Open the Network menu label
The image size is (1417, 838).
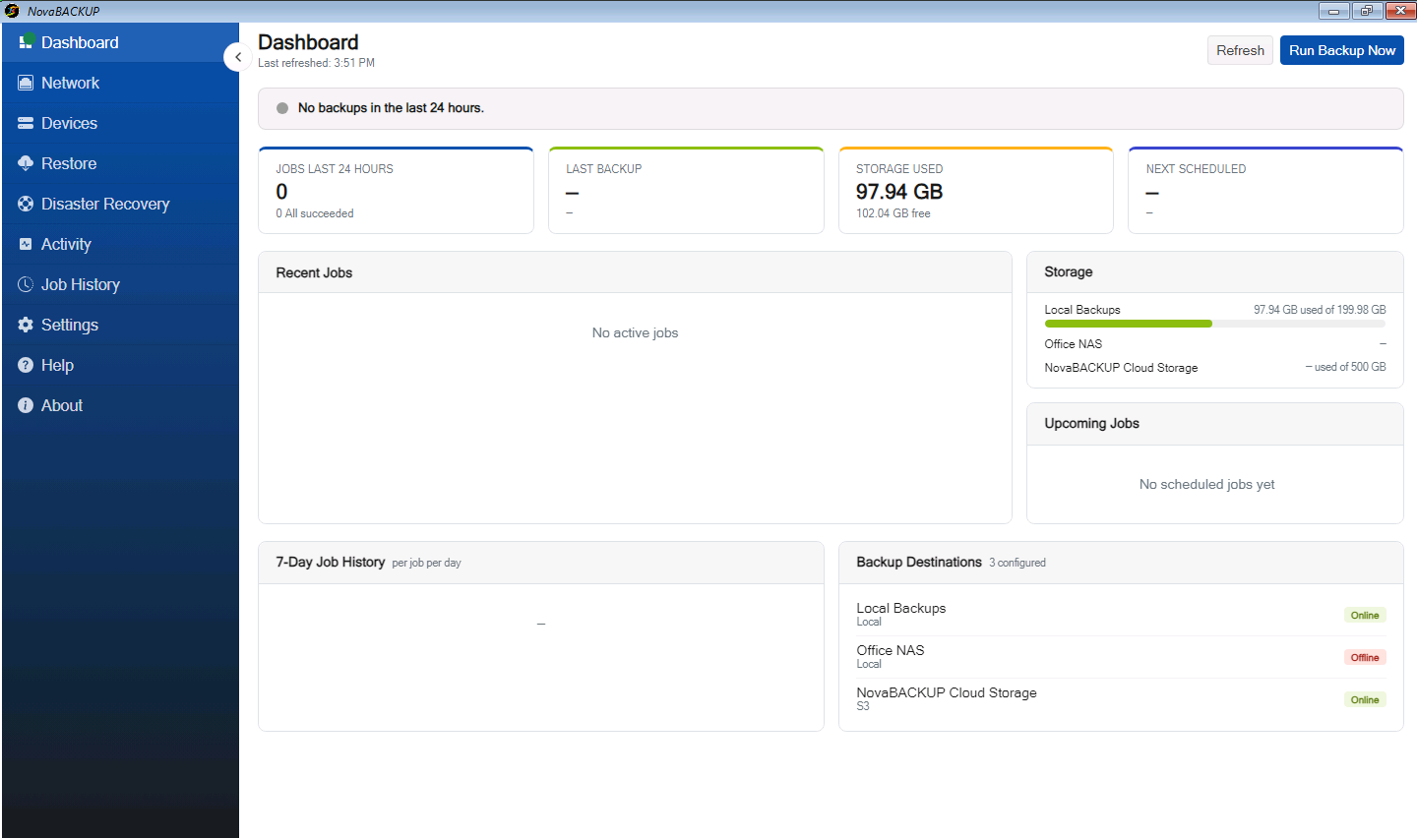click(x=70, y=83)
